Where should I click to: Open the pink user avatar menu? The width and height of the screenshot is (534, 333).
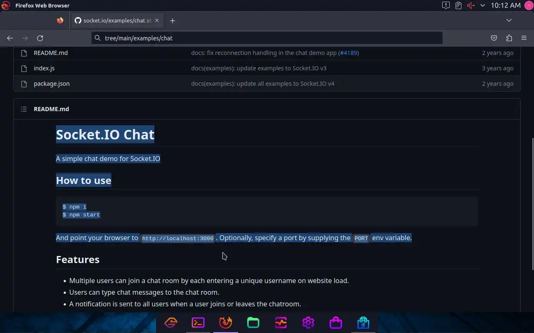(x=529, y=5)
